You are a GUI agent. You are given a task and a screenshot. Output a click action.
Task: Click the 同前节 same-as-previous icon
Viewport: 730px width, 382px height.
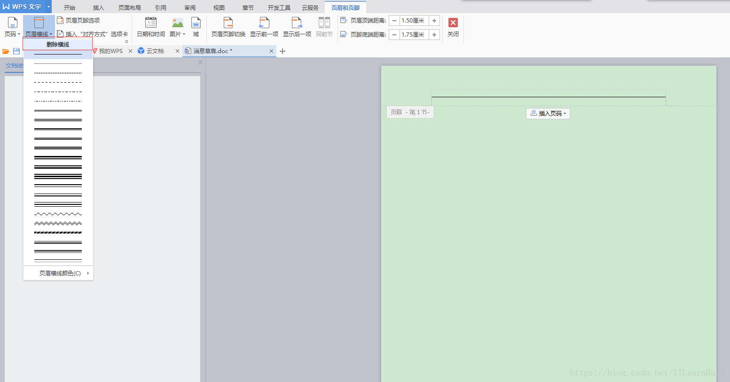point(324,23)
